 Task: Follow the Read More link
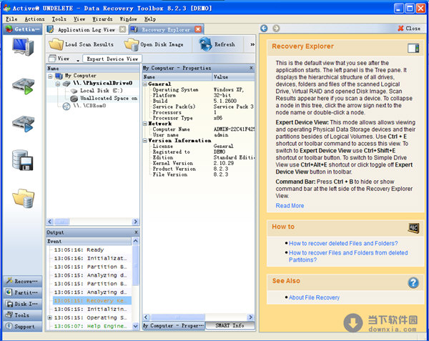tap(290, 206)
